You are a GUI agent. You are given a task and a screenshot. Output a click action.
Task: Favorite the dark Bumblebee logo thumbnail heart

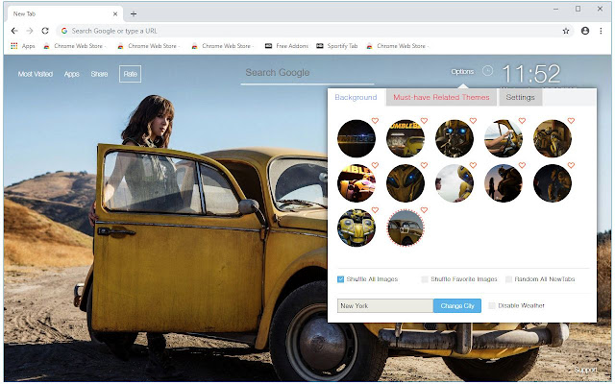375,121
